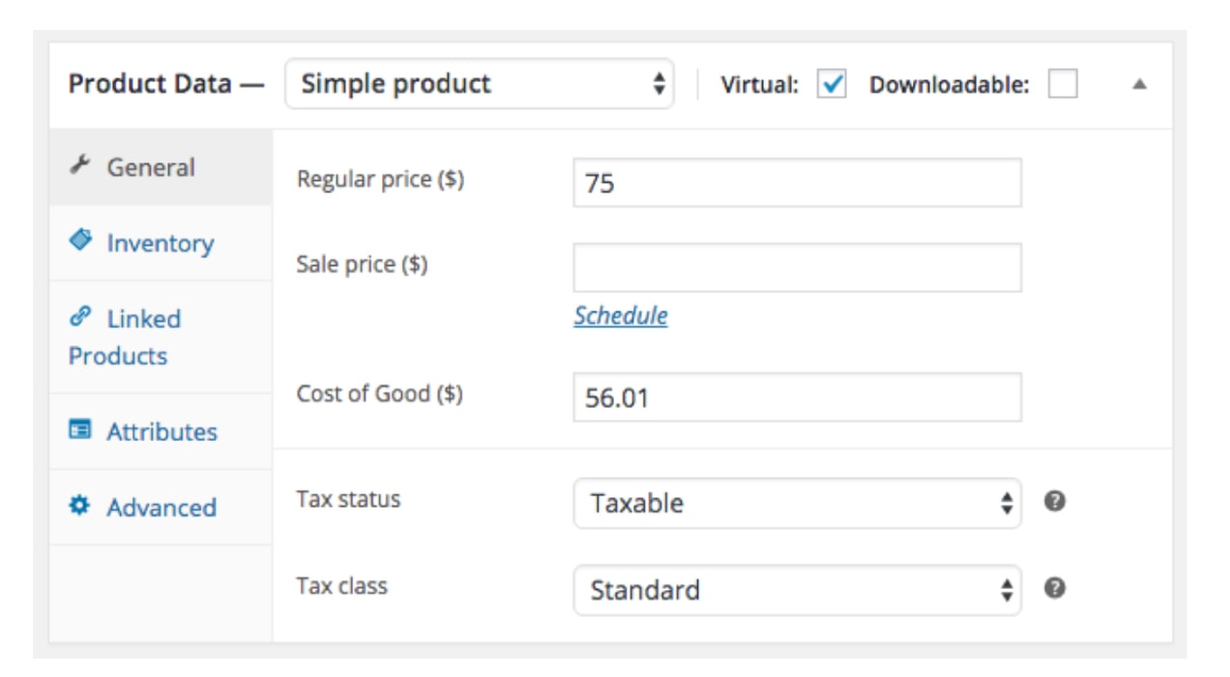Image resolution: width=1230 pixels, height=677 pixels.
Task: Click the empty Sale price field
Action: 798,268
